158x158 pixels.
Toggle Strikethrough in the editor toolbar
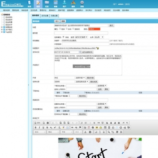point(47,127)
